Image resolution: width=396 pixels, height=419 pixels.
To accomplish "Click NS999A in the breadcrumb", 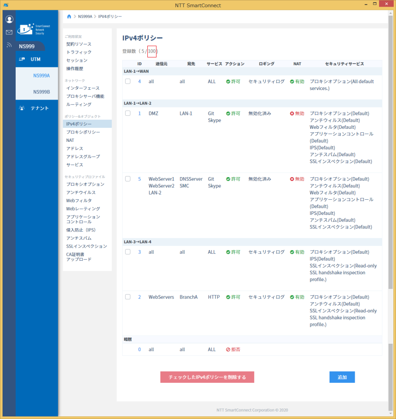I will (85, 17).
